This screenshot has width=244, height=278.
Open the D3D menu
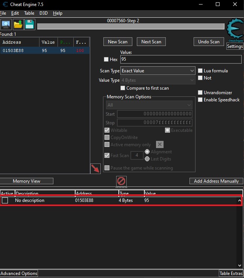pos(44,13)
